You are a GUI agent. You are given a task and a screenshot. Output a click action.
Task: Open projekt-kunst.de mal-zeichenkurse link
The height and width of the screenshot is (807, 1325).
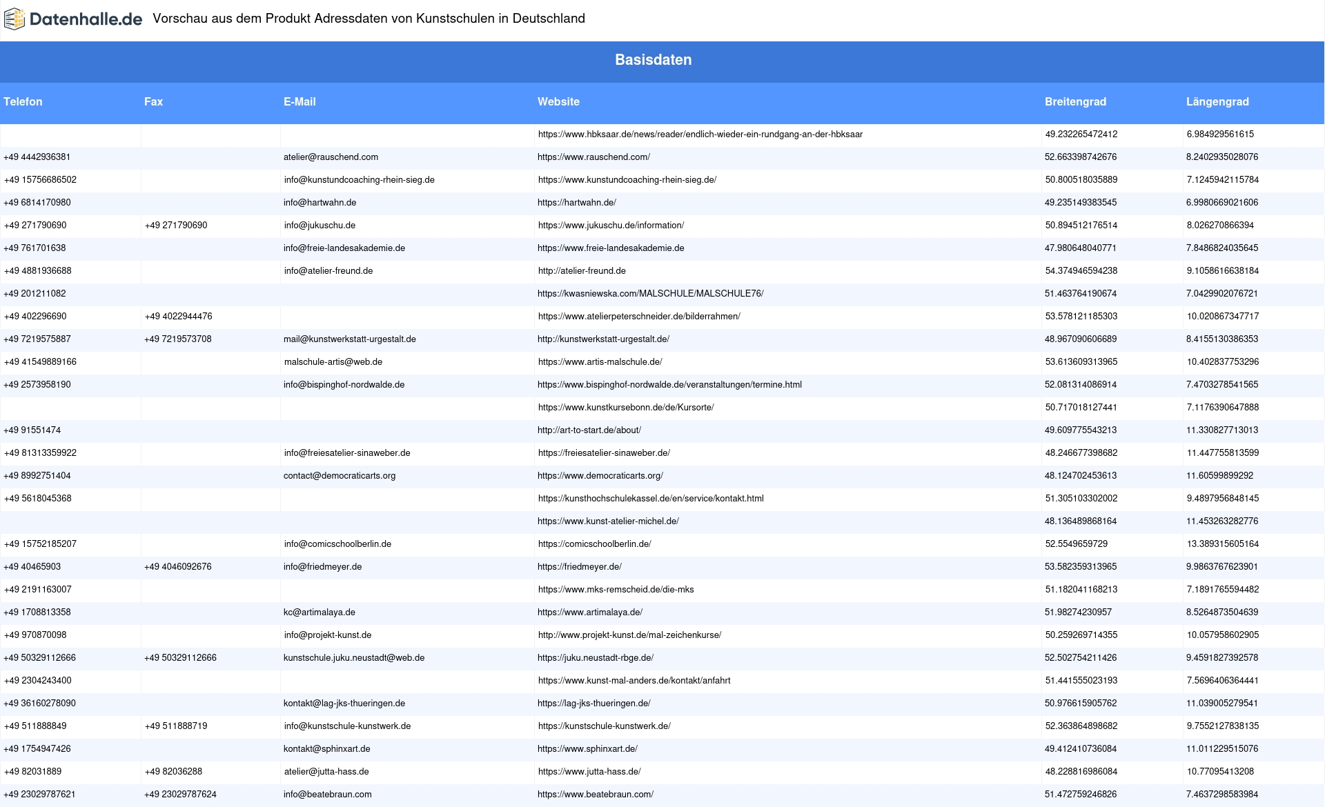pyautogui.click(x=630, y=635)
